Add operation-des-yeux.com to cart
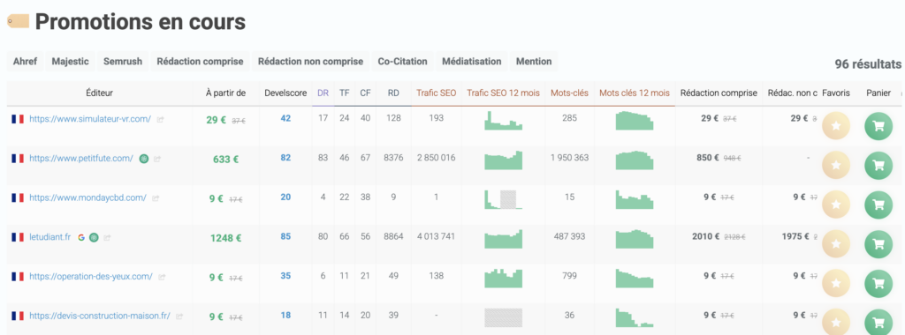The width and height of the screenshot is (905, 335). 878,283
